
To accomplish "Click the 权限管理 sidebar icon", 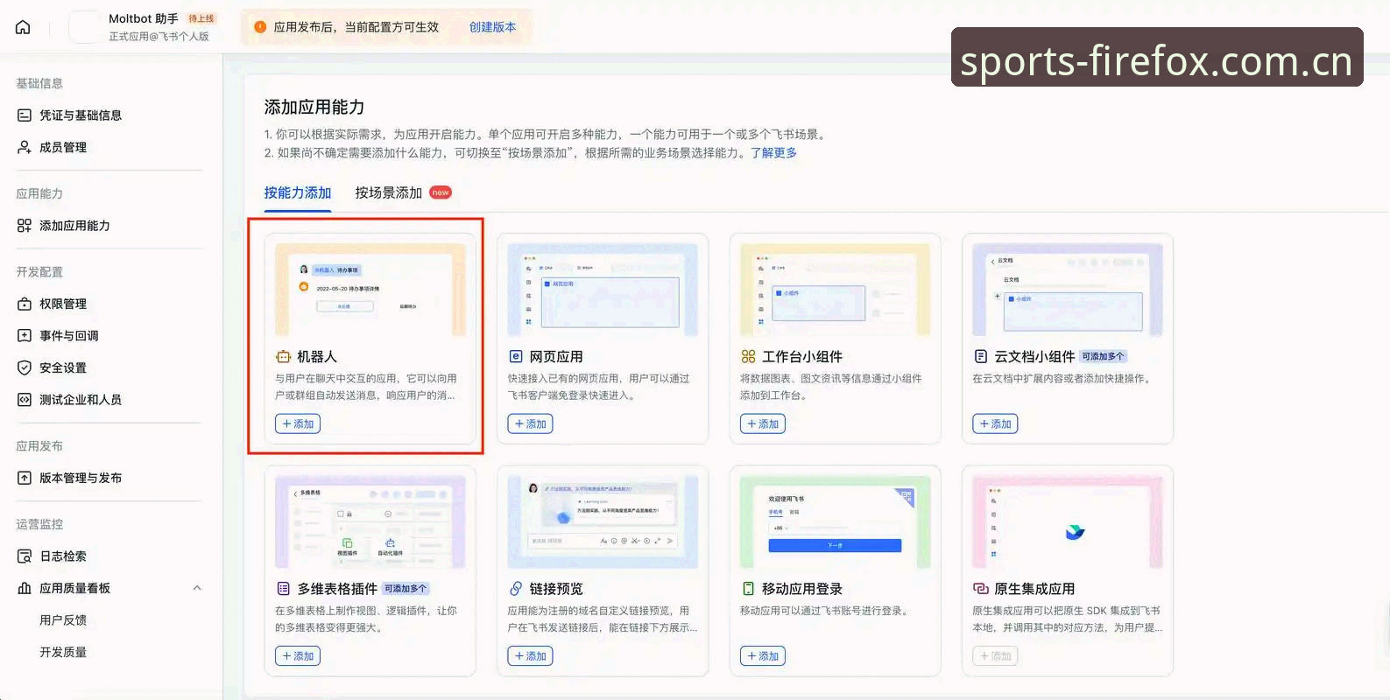I will (x=25, y=304).
